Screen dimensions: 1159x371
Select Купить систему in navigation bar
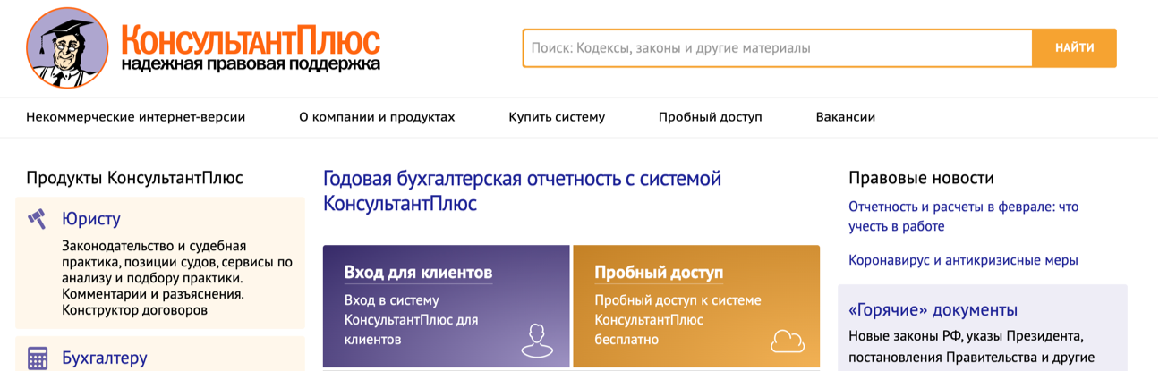[557, 117]
